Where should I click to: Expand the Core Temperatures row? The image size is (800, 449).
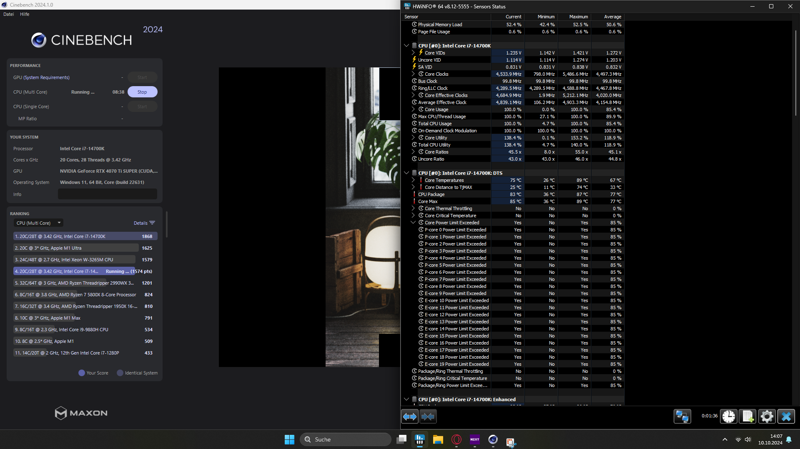pos(413,180)
